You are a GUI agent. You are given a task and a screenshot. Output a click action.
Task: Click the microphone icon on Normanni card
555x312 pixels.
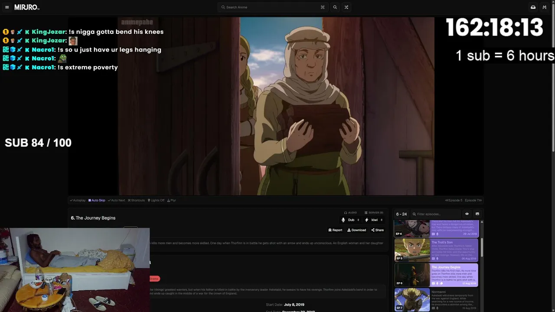tap(437, 308)
